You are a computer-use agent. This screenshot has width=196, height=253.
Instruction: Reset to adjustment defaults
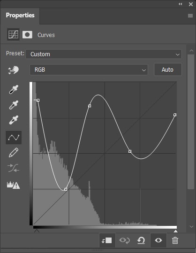click(x=141, y=240)
